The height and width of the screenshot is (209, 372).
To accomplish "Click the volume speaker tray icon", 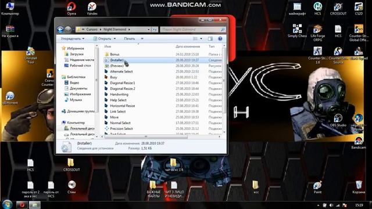I will pyautogui.click(x=331, y=205).
